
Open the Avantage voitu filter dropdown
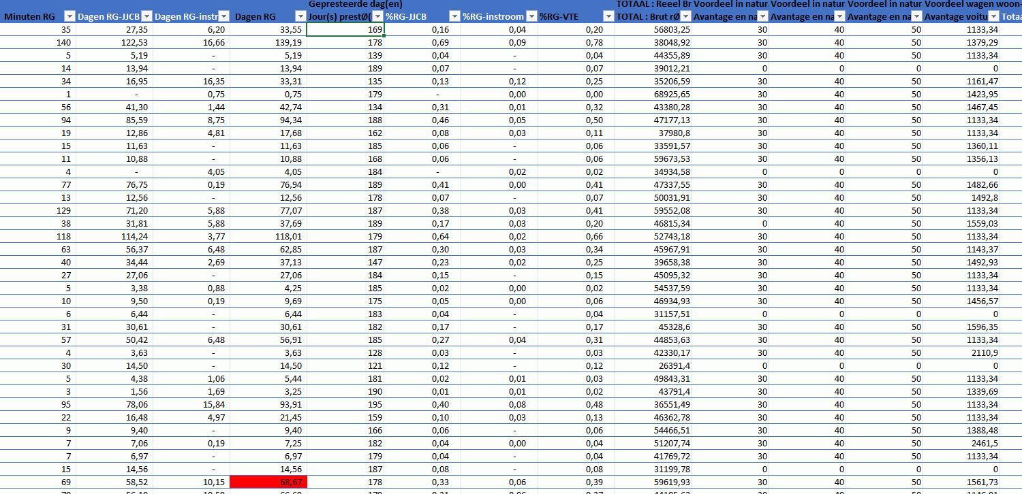995,16
